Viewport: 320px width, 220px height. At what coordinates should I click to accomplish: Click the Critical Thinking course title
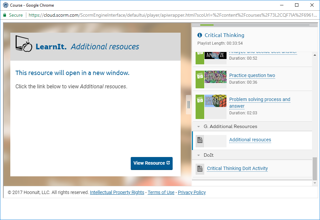224,35
